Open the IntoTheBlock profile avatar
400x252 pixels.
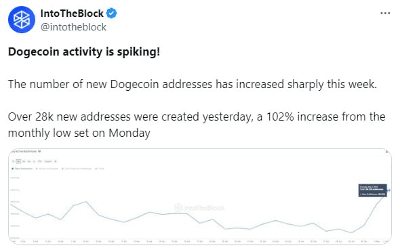[22, 20]
